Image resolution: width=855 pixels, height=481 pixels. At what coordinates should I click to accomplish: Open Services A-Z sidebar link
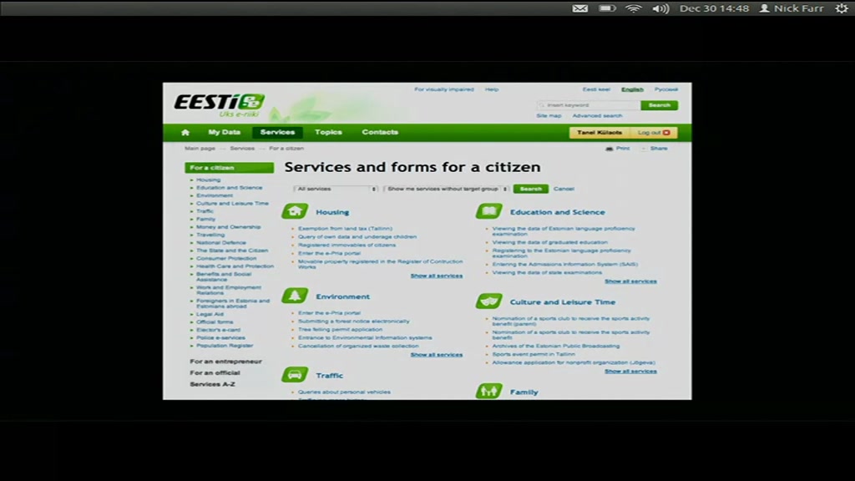coord(212,384)
